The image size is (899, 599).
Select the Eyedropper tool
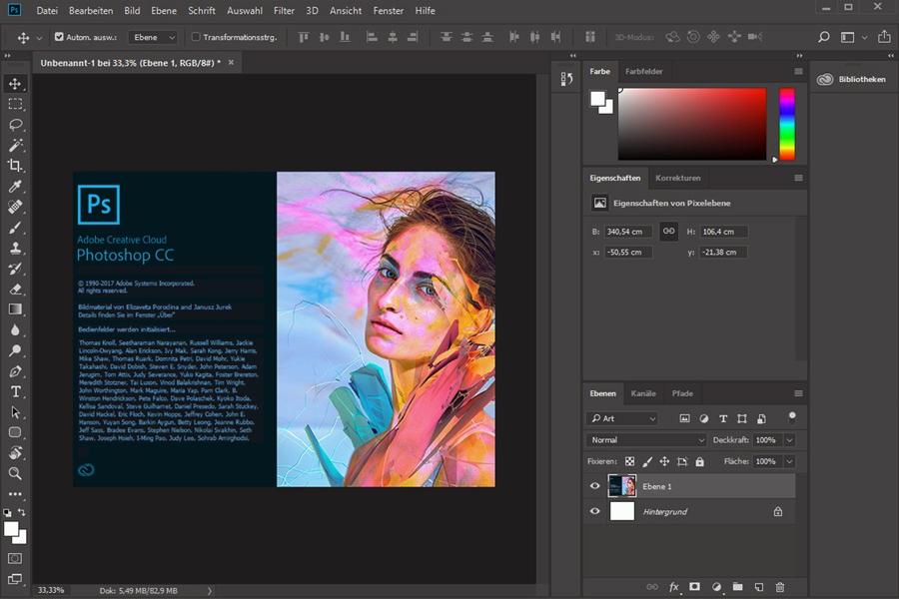tap(15, 187)
